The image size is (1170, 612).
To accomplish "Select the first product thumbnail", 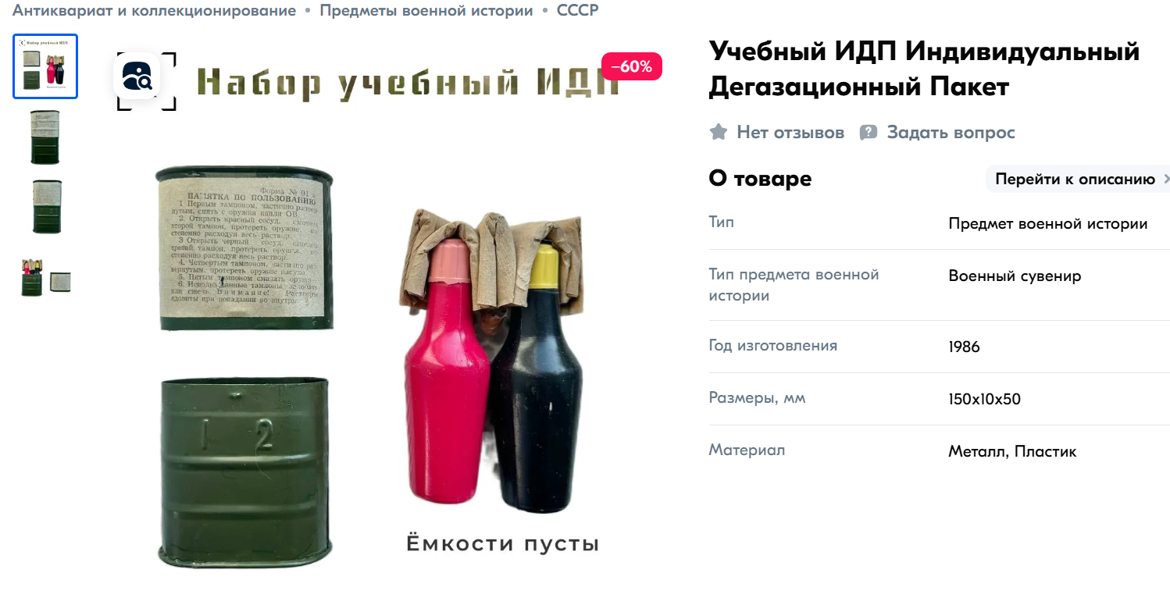I will [45, 66].
